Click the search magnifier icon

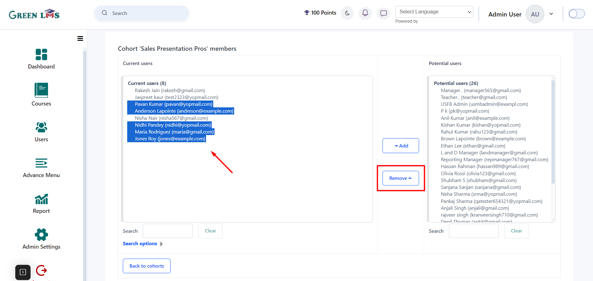[x=104, y=13]
